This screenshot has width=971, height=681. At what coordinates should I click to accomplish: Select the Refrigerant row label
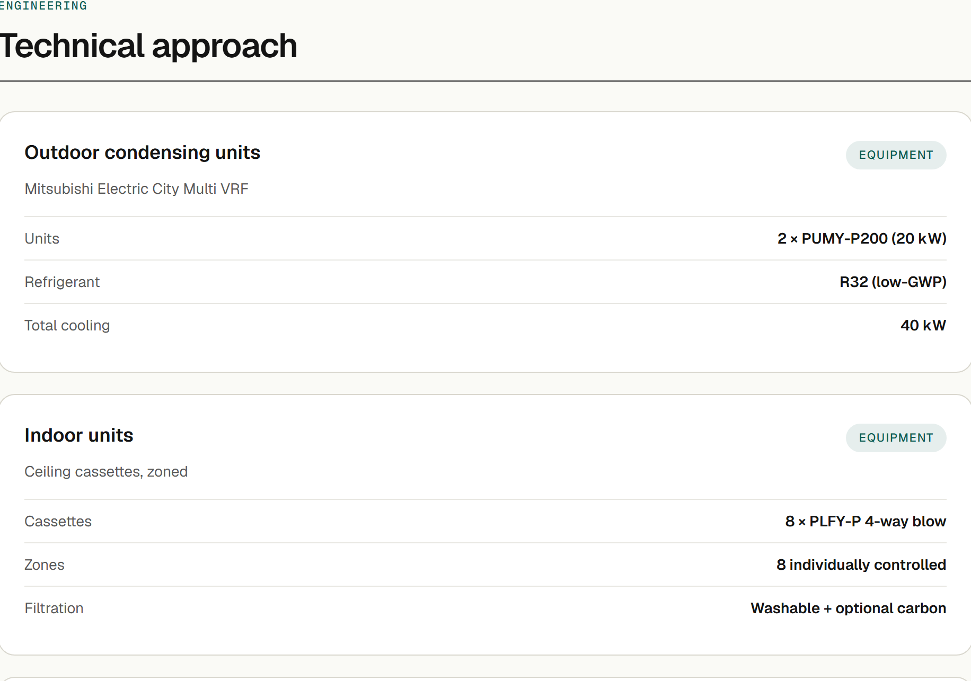coord(62,282)
